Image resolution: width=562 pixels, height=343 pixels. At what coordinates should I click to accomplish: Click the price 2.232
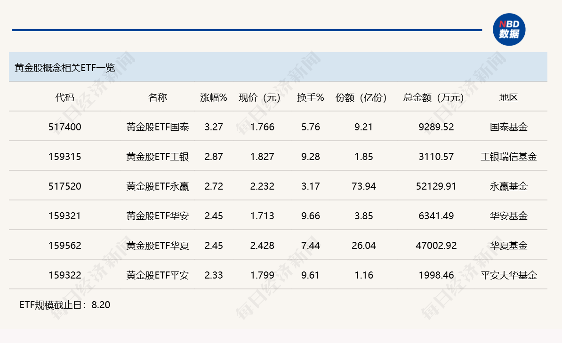(262, 186)
